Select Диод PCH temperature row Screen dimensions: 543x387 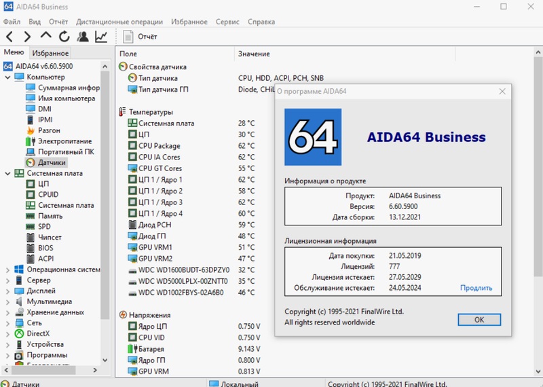point(191,225)
